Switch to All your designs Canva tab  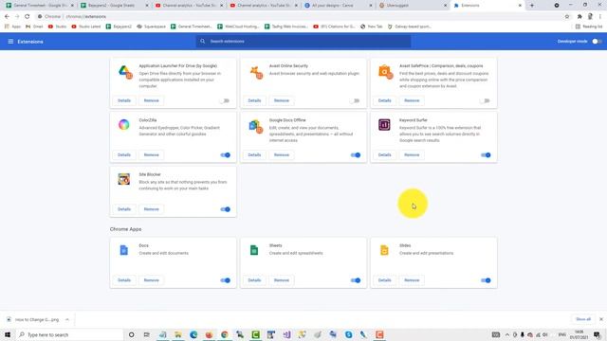(338, 6)
